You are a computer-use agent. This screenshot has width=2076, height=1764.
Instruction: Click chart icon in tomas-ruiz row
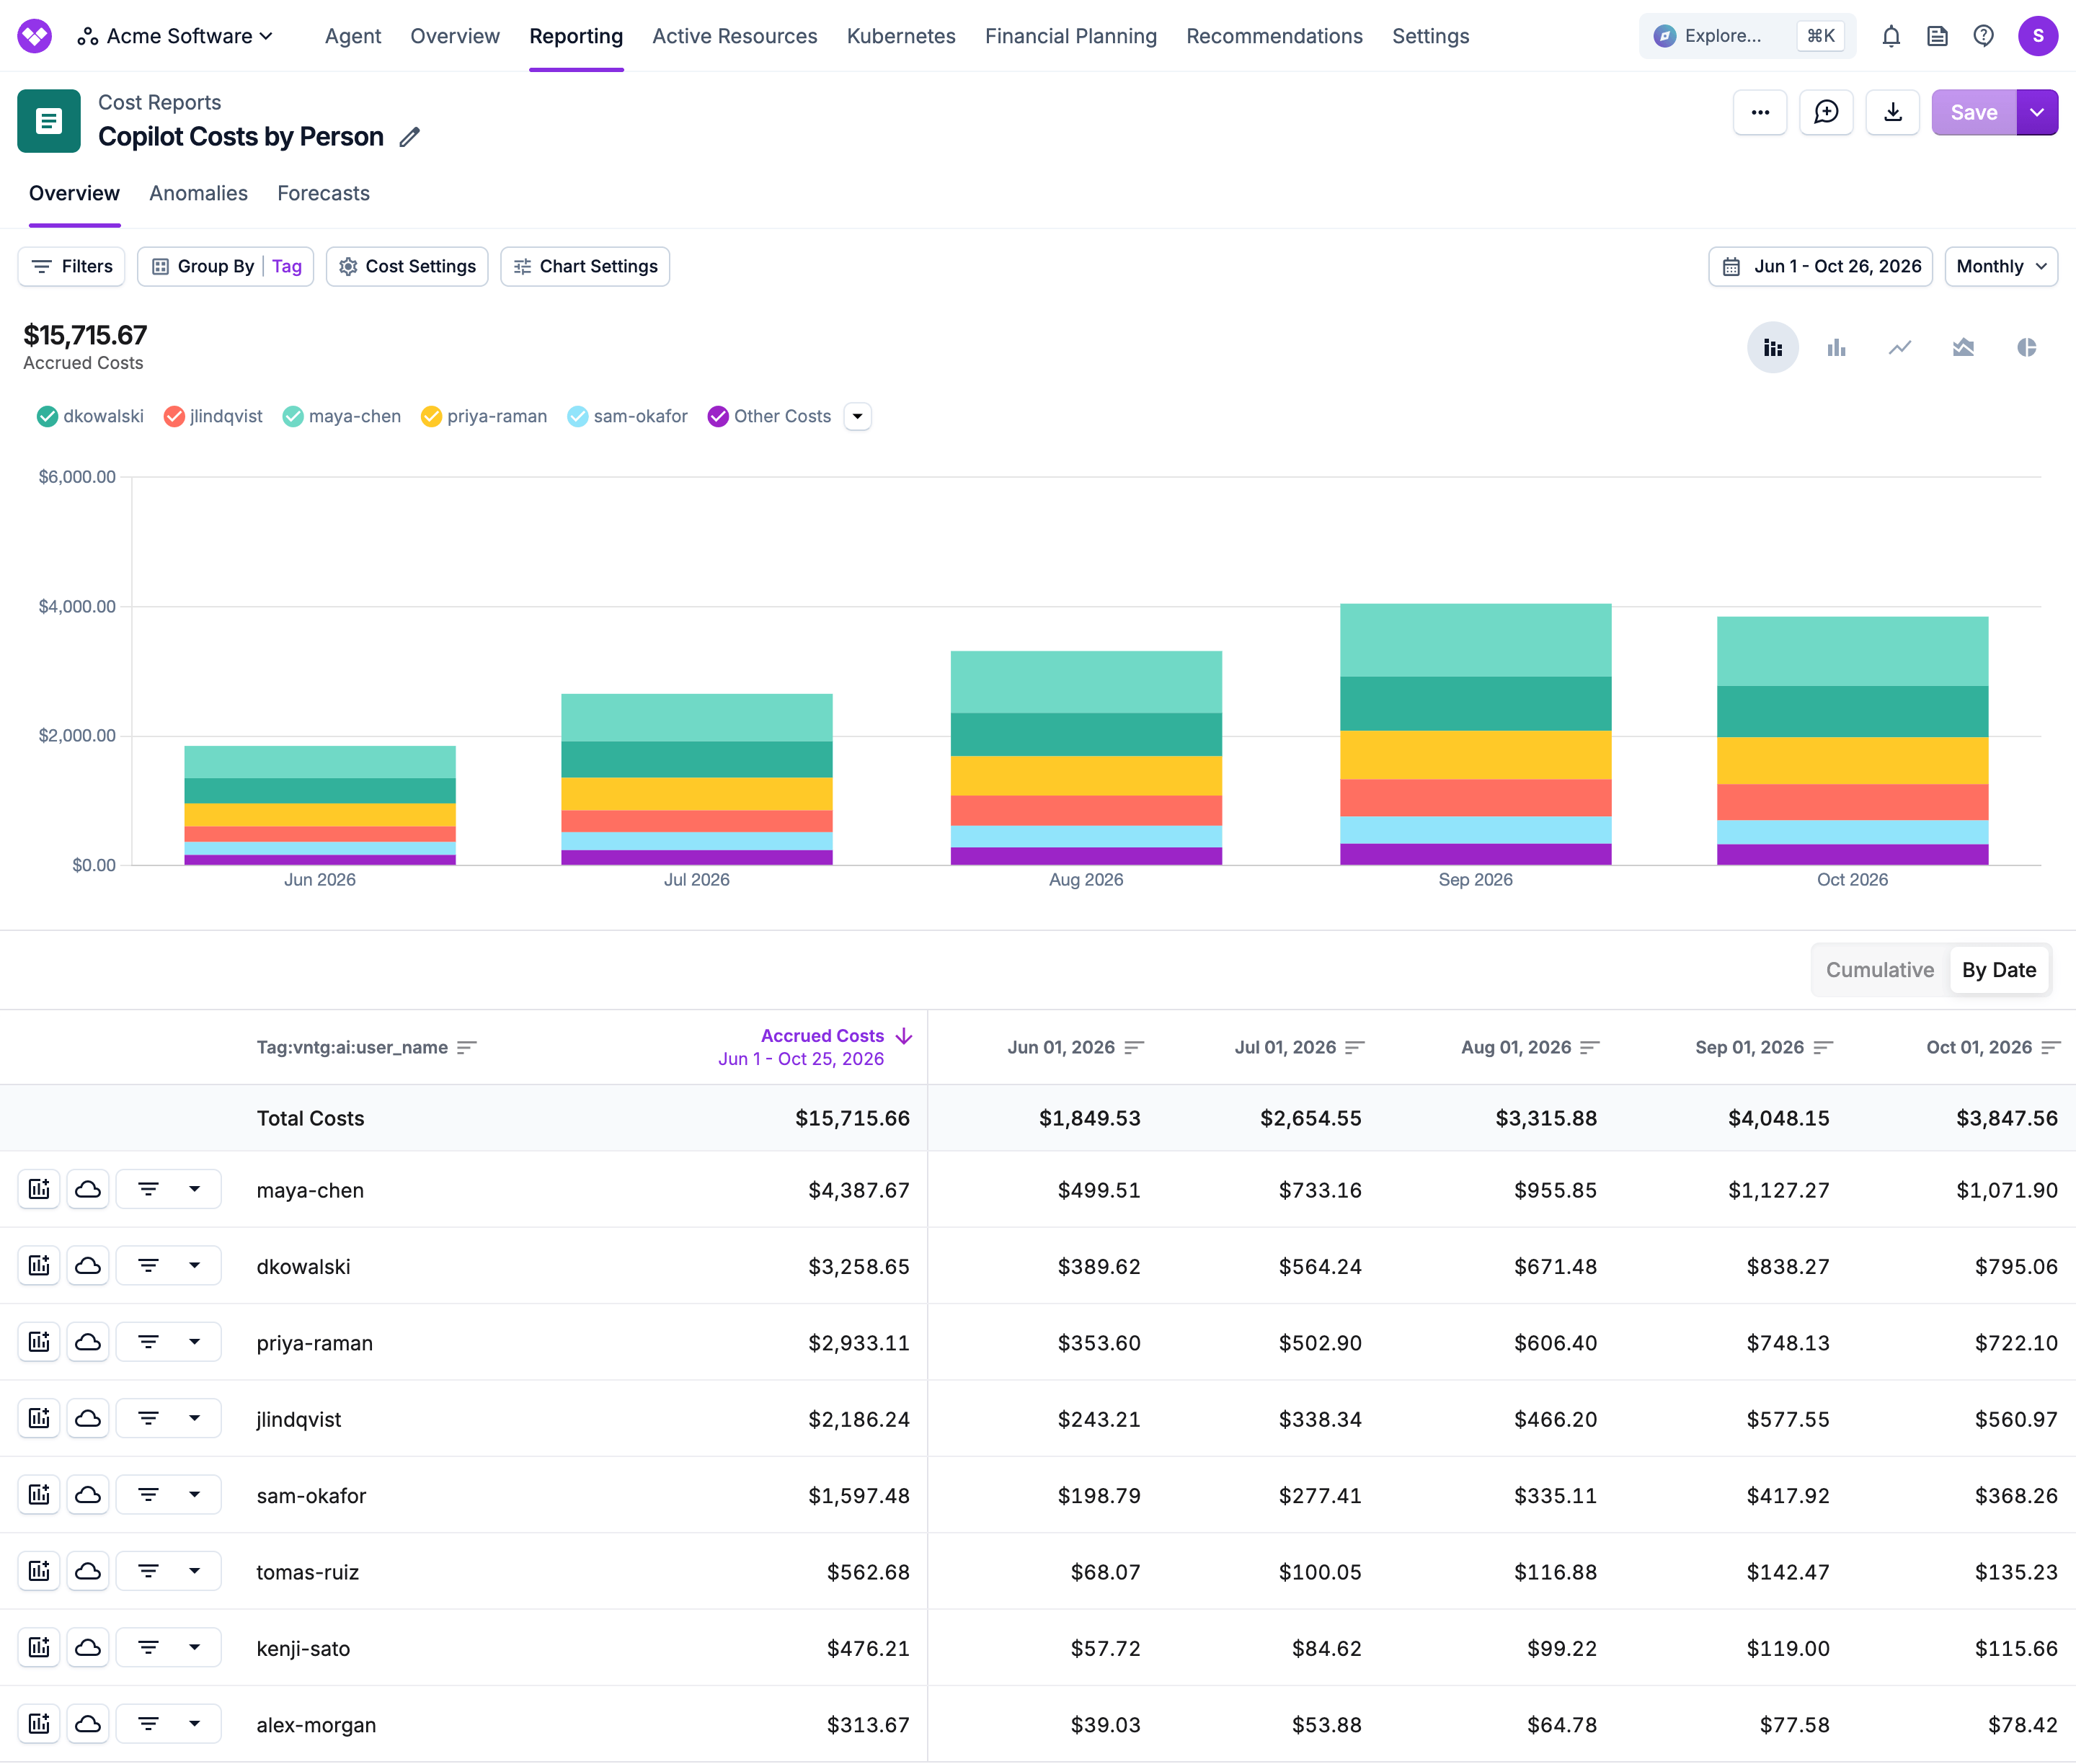click(39, 1571)
